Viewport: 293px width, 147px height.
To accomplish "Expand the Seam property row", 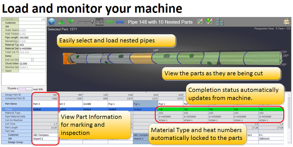I will (x=3, y=71).
